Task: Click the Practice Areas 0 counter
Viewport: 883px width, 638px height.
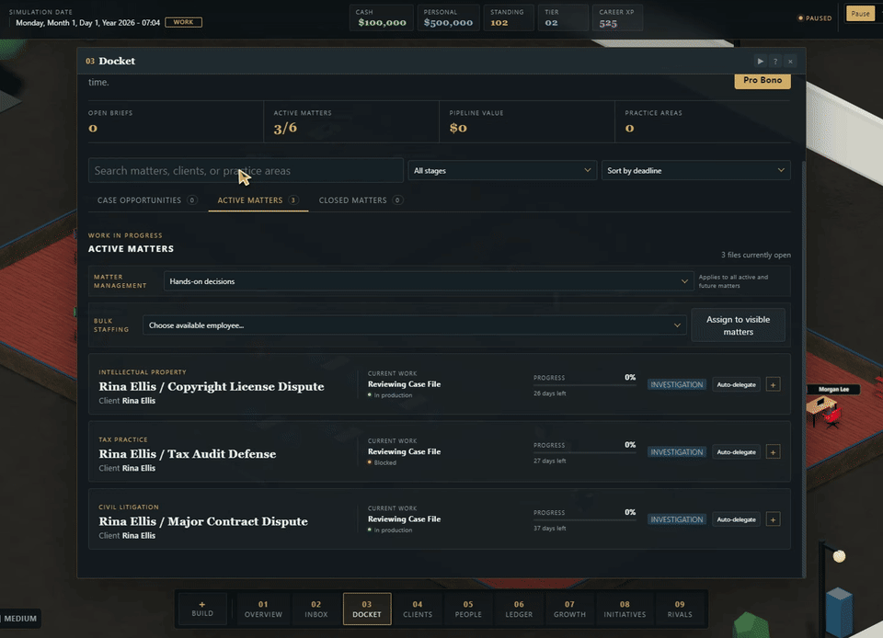Action: coord(703,121)
